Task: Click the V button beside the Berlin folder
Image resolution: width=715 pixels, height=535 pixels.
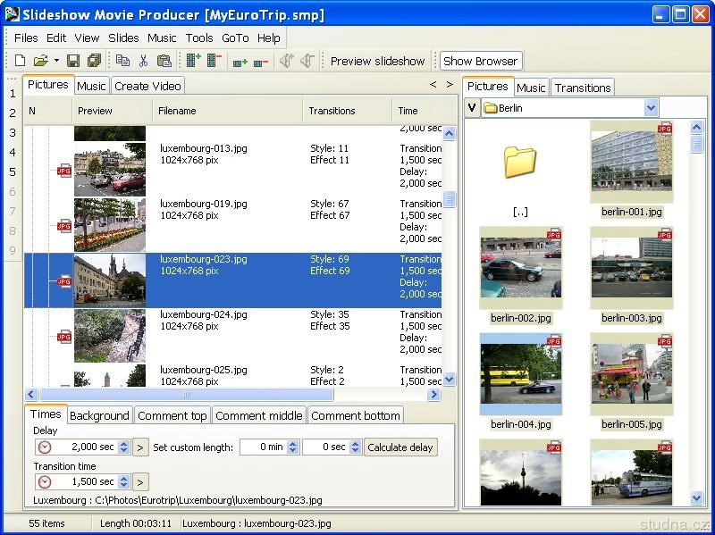Action: point(472,108)
